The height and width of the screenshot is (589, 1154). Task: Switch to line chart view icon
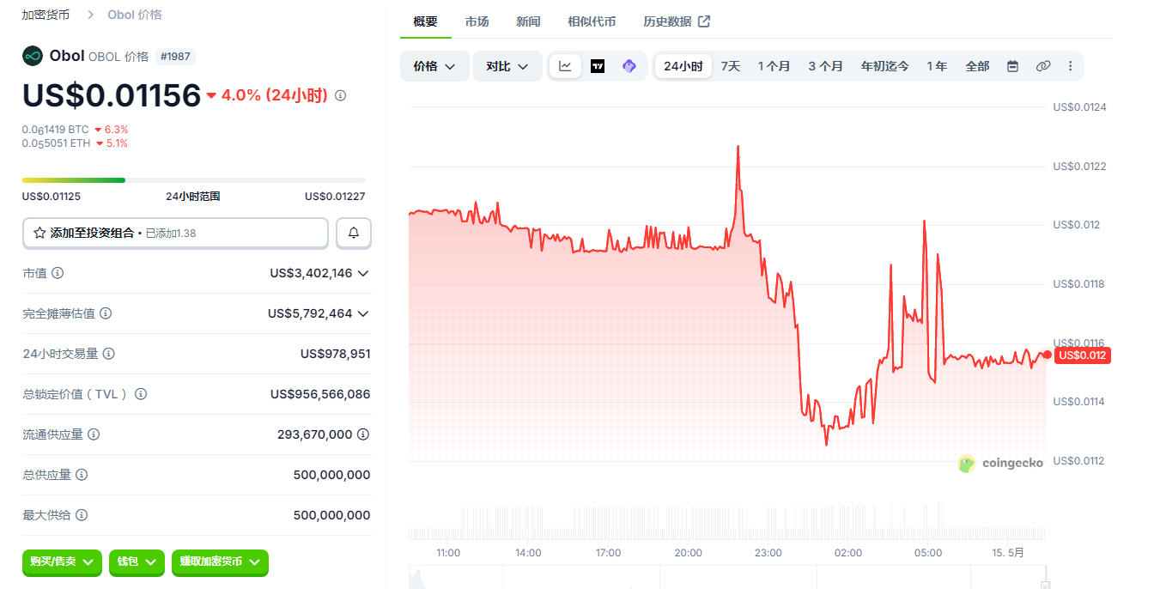pyautogui.click(x=565, y=66)
